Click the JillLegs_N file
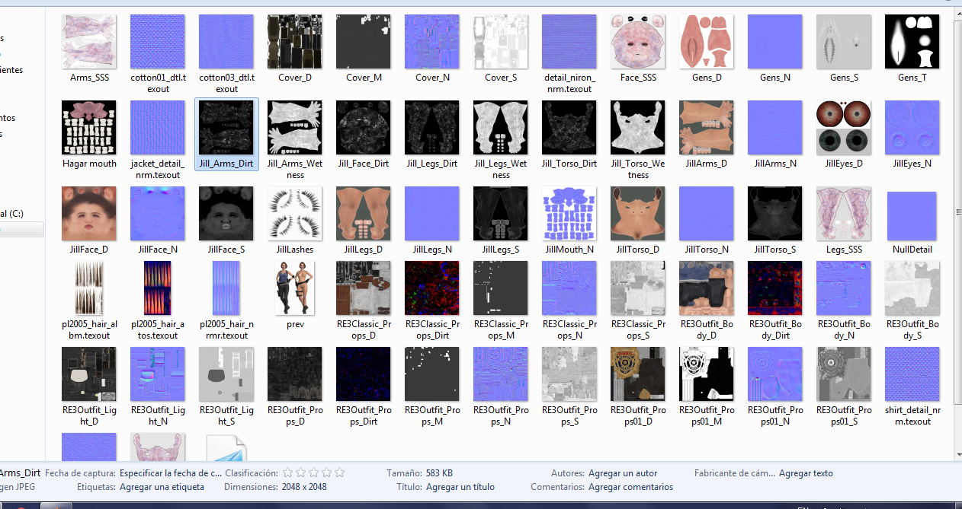 point(432,214)
